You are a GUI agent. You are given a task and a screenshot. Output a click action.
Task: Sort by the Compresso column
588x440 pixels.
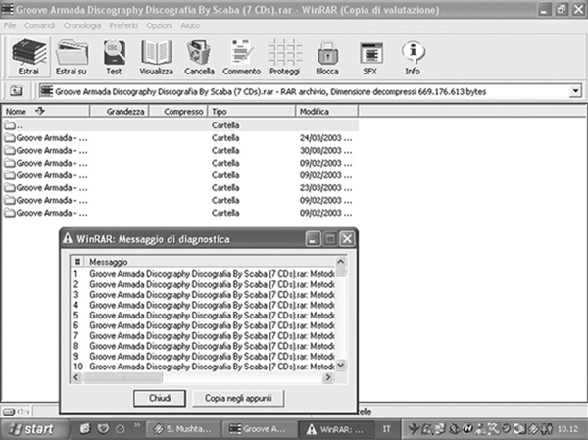(x=178, y=112)
